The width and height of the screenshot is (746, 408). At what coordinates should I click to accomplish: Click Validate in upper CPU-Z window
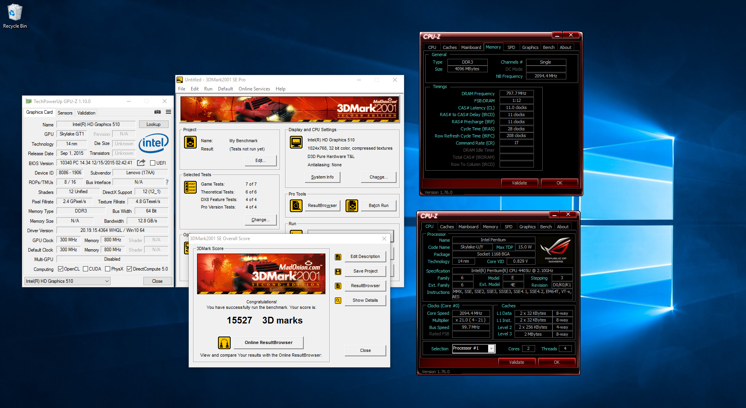tap(519, 183)
